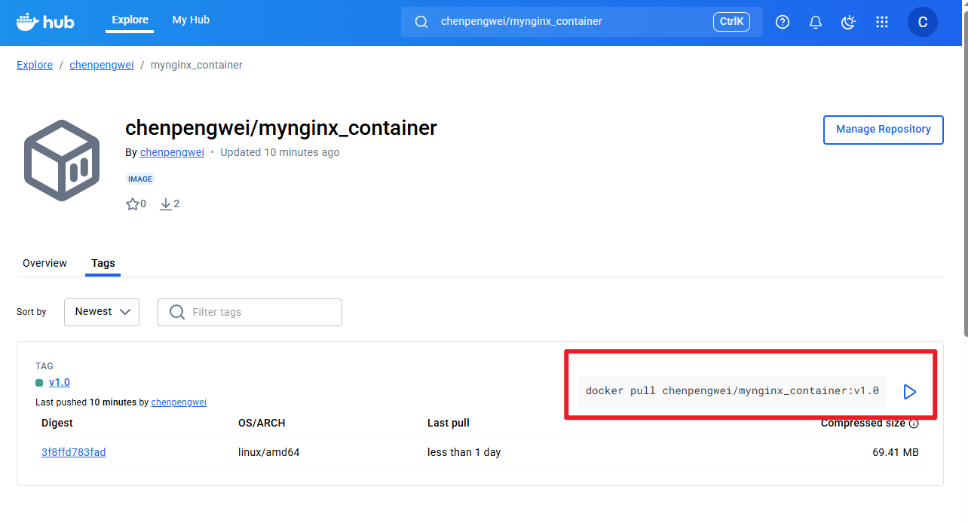Click the author link chenpengwei under title
The width and height of the screenshot is (968, 523).
[x=172, y=152]
